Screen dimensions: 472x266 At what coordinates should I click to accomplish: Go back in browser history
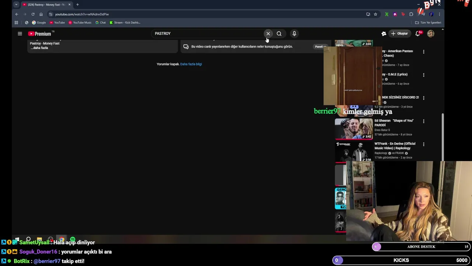[17, 14]
